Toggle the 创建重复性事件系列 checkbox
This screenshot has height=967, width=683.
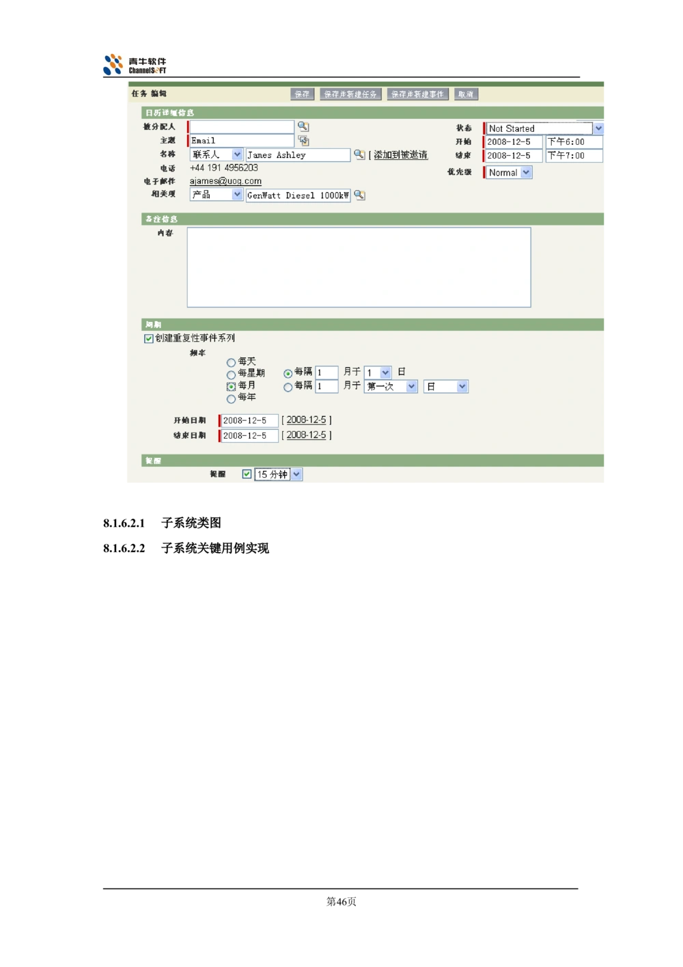(149, 338)
